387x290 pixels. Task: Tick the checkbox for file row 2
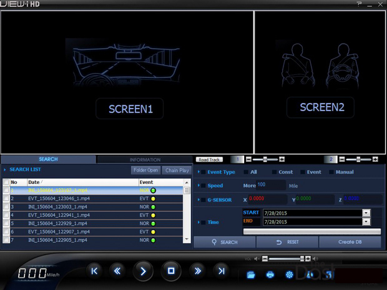pyautogui.click(x=6, y=198)
